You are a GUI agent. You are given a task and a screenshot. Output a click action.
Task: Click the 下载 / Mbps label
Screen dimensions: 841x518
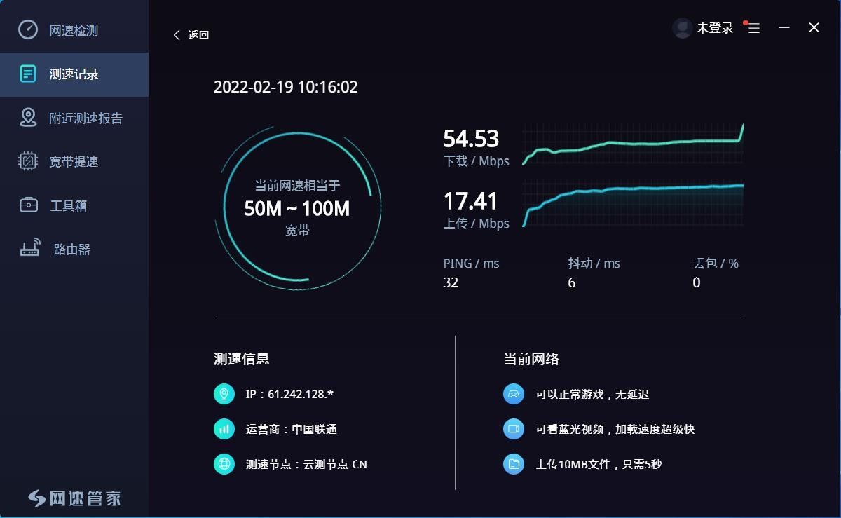pyautogui.click(x=476, y=161)
